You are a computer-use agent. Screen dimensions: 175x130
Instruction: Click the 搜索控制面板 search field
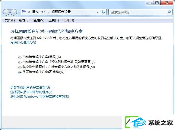[138, 12]
